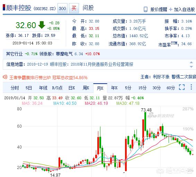The height and width of the screenshot is (177, 196).
Task: Click the plus icon to add to watchlist
Action: click(170, 9)
